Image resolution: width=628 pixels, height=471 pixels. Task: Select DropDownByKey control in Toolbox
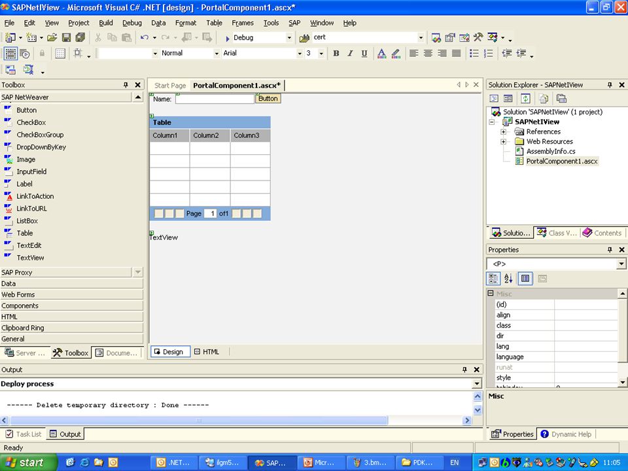41,147
